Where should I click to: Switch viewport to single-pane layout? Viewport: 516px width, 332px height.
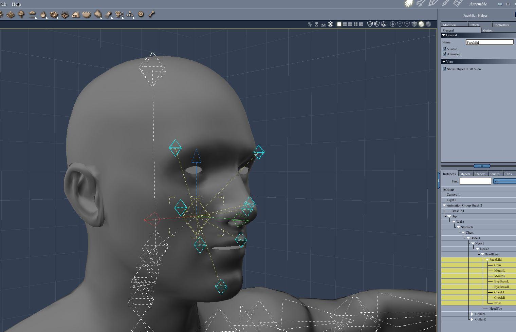(x=339, y=24)
